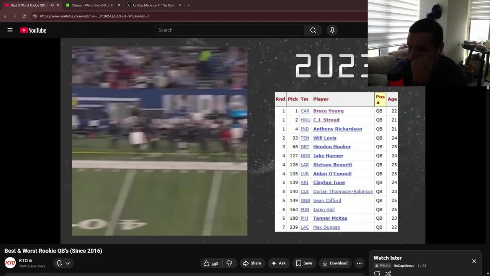Screen dimensions: 490x276
Task: Switch to the Jomboy Media on X tab
Action: pos(153,5)
